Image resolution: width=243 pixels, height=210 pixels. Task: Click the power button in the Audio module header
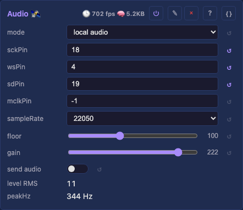[x=156, y=13]
